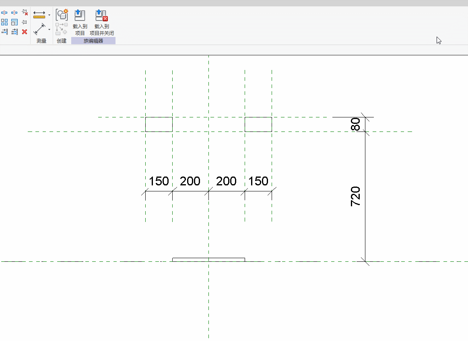Click 载入到项目 button

point(80,23)
